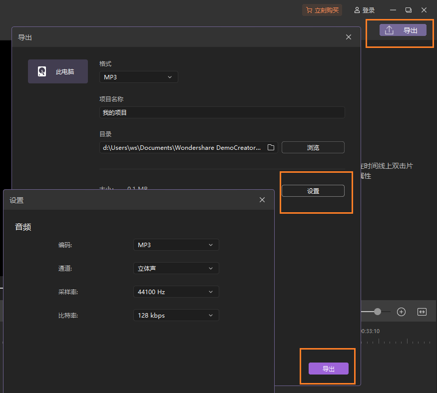Open the 登录 user login
This screenshot has height=393, width=437.
(364, 10)
